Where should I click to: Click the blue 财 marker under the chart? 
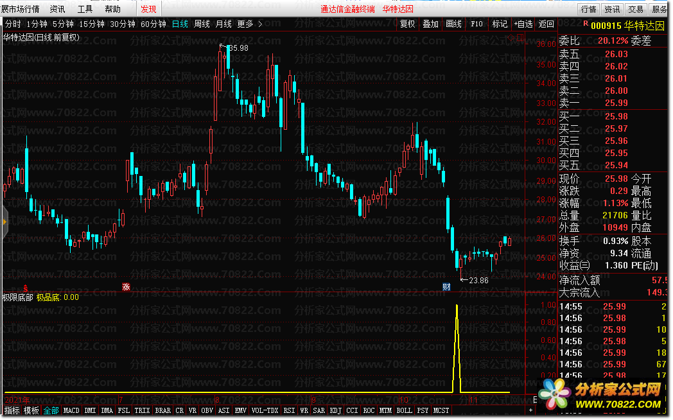click(x=446, y=286)
